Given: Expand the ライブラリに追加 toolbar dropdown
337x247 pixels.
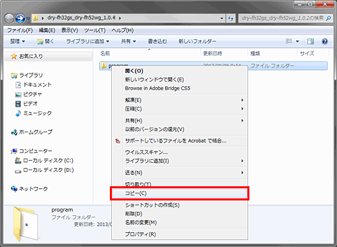Looking at the screenshot, I should (88, 41).
